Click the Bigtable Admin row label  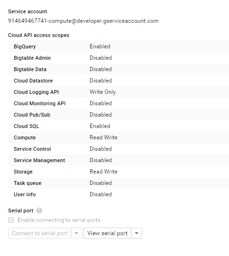pyautogui.click(x=32, y=58)
